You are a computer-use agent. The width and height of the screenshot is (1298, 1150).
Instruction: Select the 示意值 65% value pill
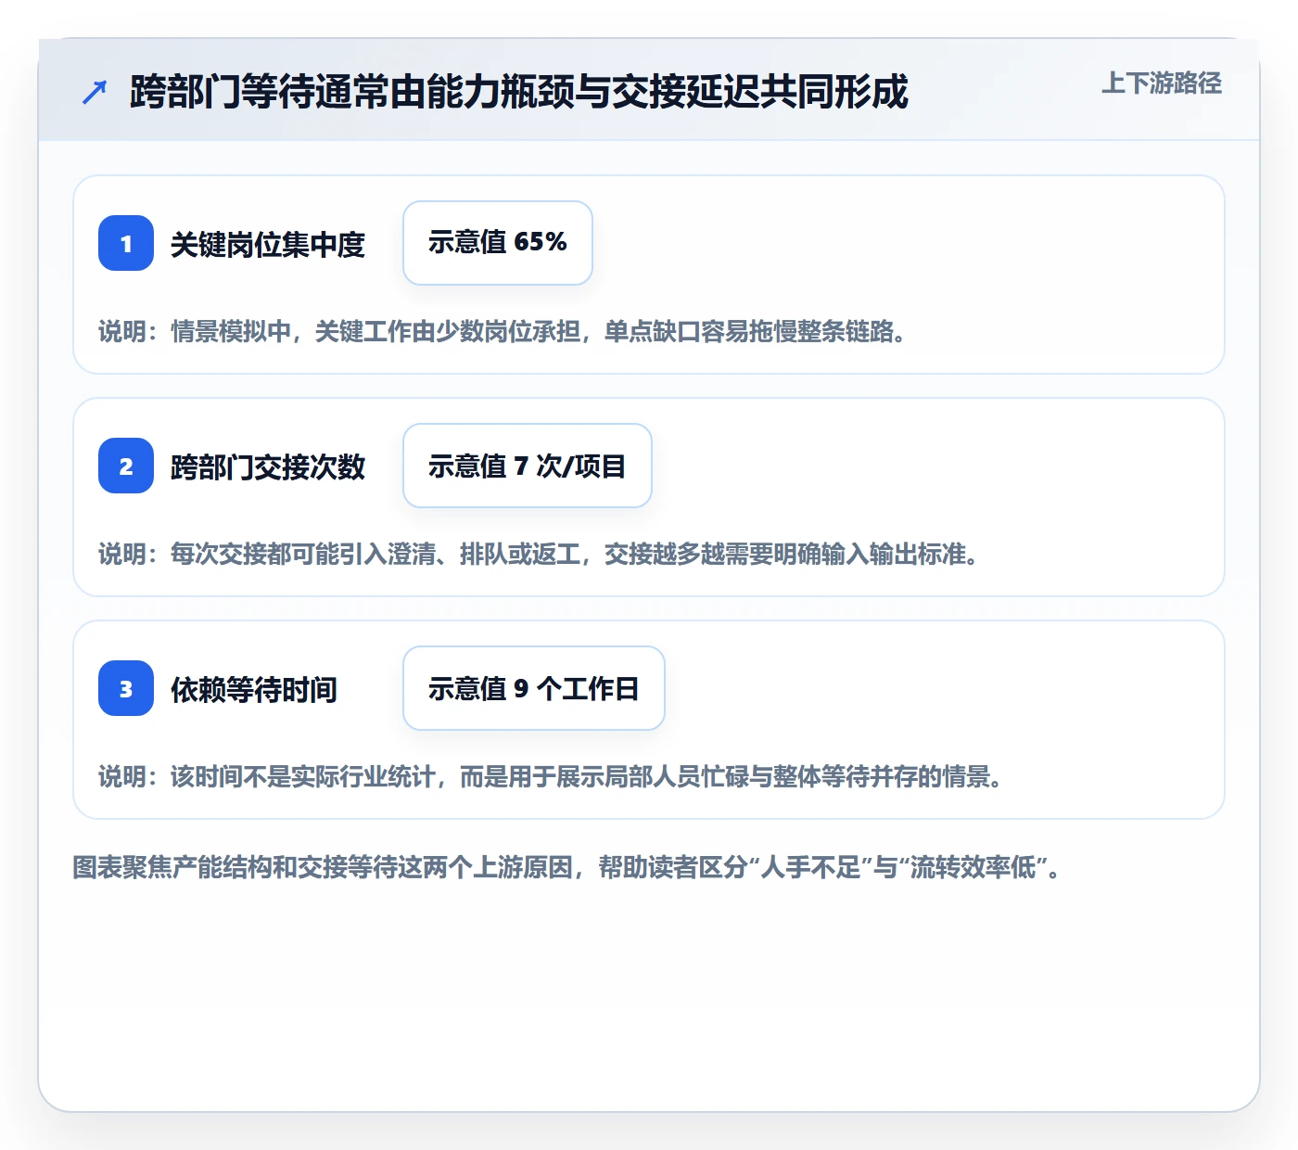point(498,243)
